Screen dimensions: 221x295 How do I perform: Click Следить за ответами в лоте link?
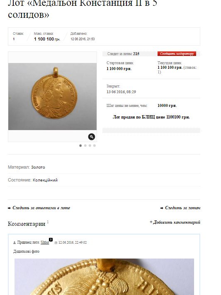click(41, 208)
